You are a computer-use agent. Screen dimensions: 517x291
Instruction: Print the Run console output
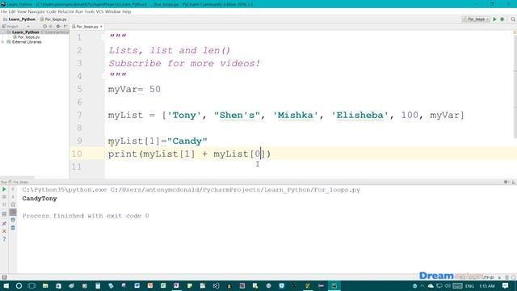coord(13,220)
